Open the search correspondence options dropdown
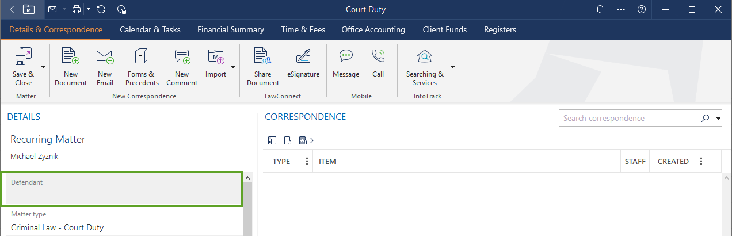 click(719, 119)
